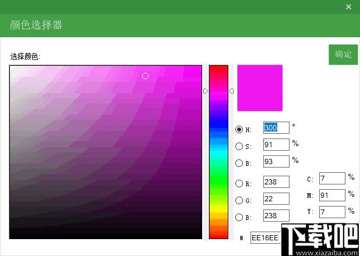Image resolution: width=360 pixels, height=256 pixels.
Task: Select the R red radio button
Action: 239,183
